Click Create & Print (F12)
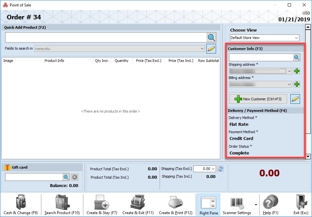This screenshot has width=312, height=217. point(176,205)
